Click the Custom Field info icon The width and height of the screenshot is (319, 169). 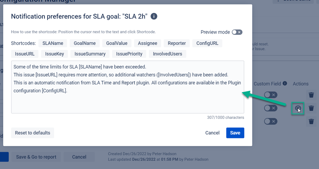click(x=285, y=83)
